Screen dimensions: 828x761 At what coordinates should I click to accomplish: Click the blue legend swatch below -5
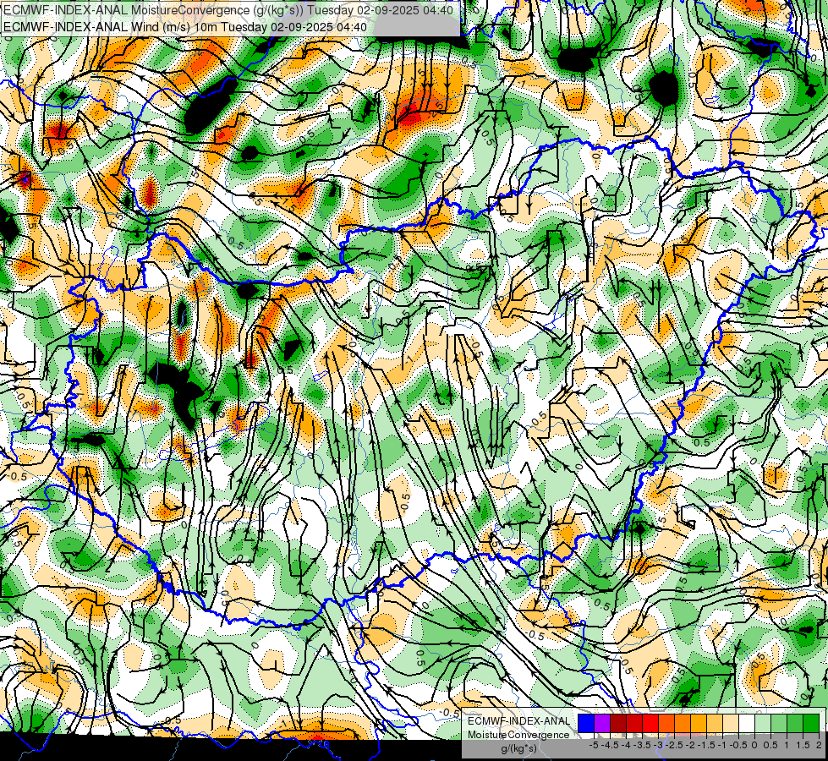point(586,723)
